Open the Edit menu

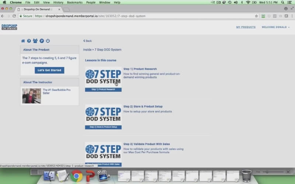(x=37, y=3)
